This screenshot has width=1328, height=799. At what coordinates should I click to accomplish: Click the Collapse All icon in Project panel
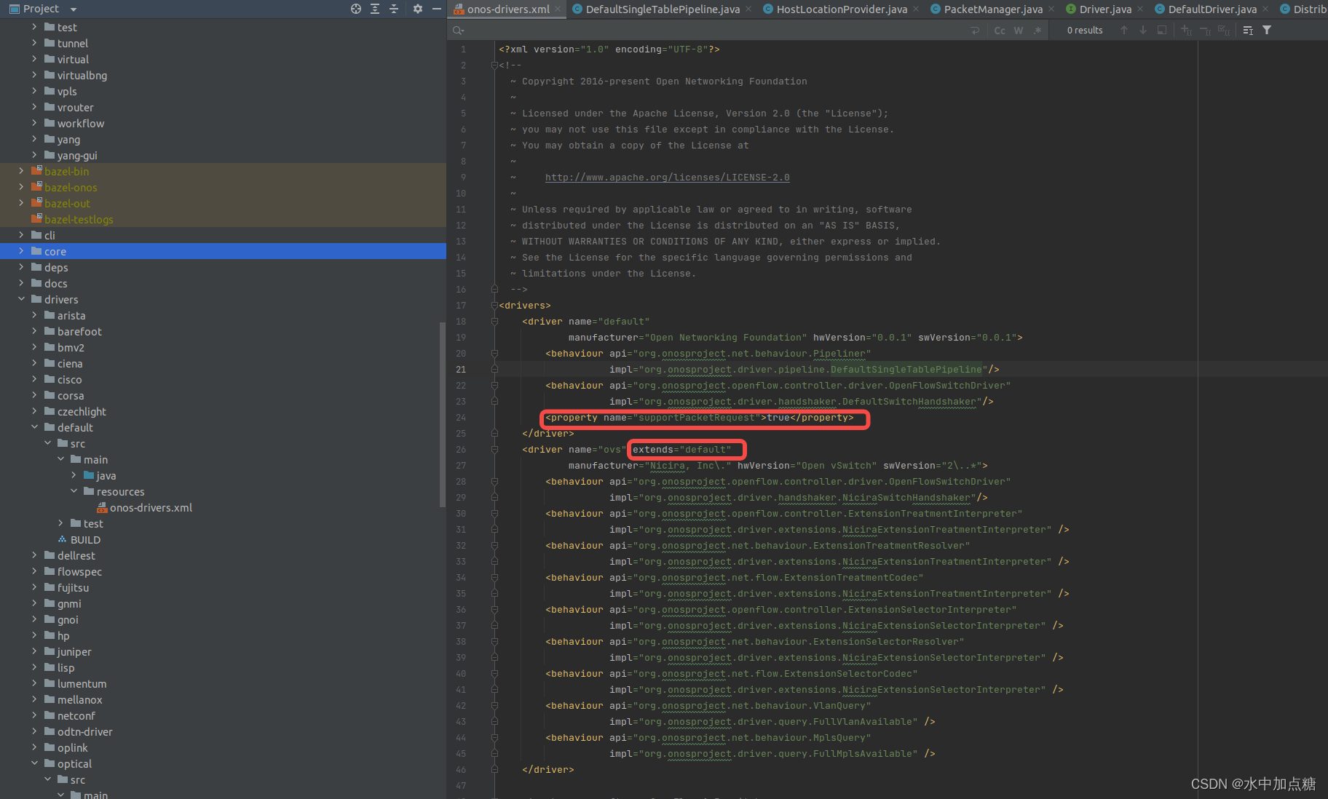(x=394, y=9)
